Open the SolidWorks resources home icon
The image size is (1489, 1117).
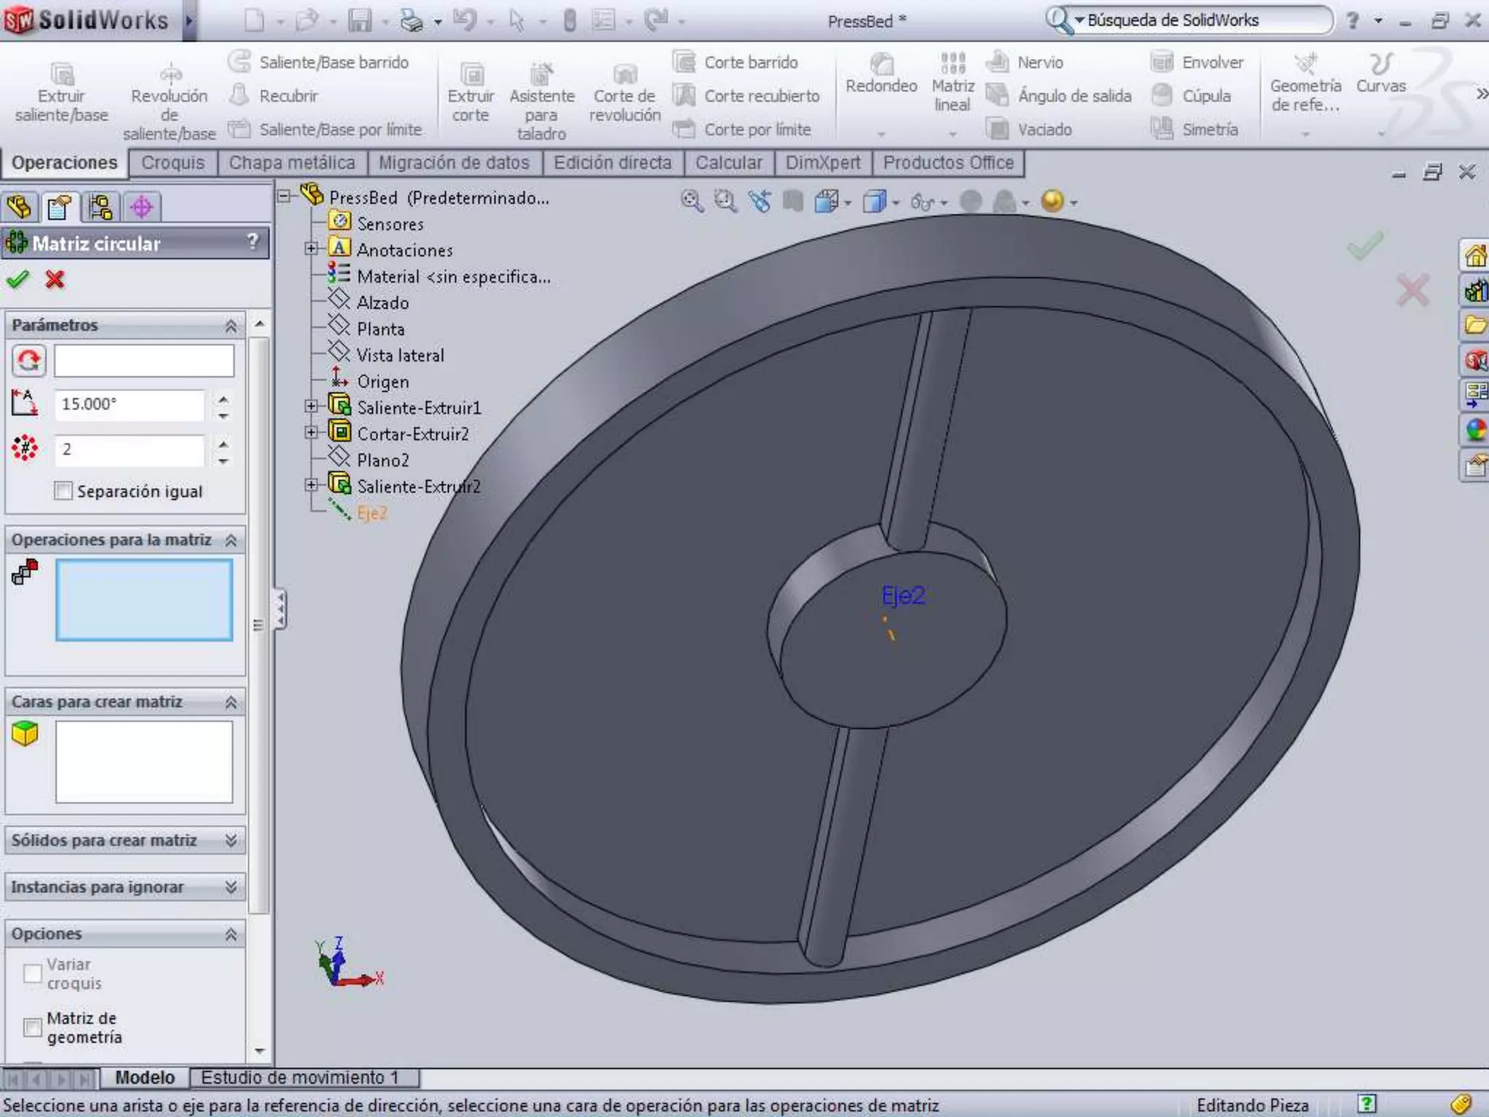[1474, 256]
